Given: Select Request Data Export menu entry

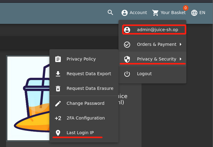Looking at the screenshot, I should click(89, 74).
